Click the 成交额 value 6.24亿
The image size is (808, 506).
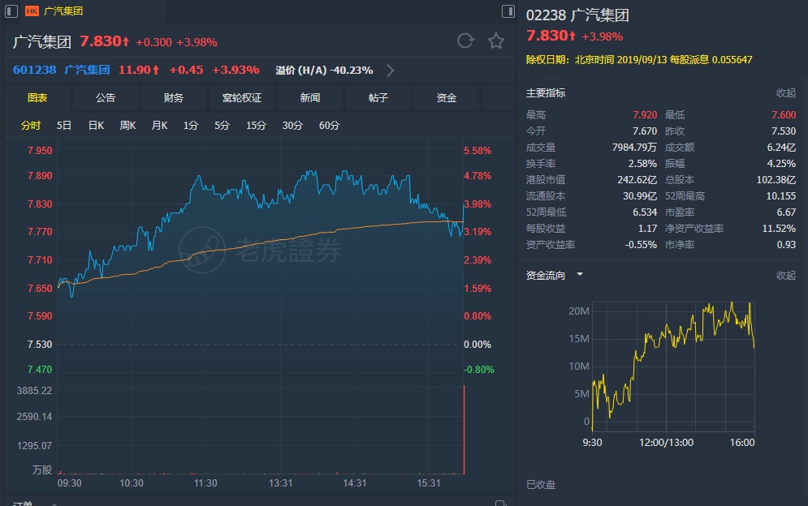click(x=781, y=148)
